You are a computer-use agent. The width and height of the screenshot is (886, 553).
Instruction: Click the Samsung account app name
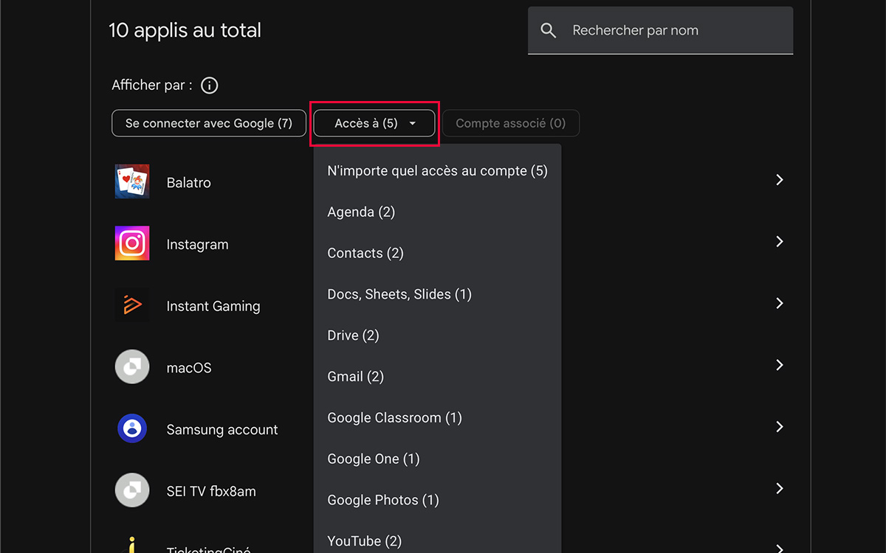coord(222,430)
